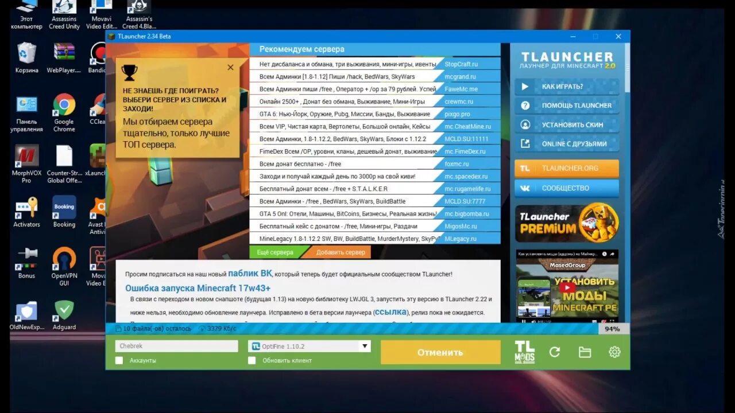Select MLegacy.ru server address
The height and width of the screenshot is (413, 735).
point(461,239)
